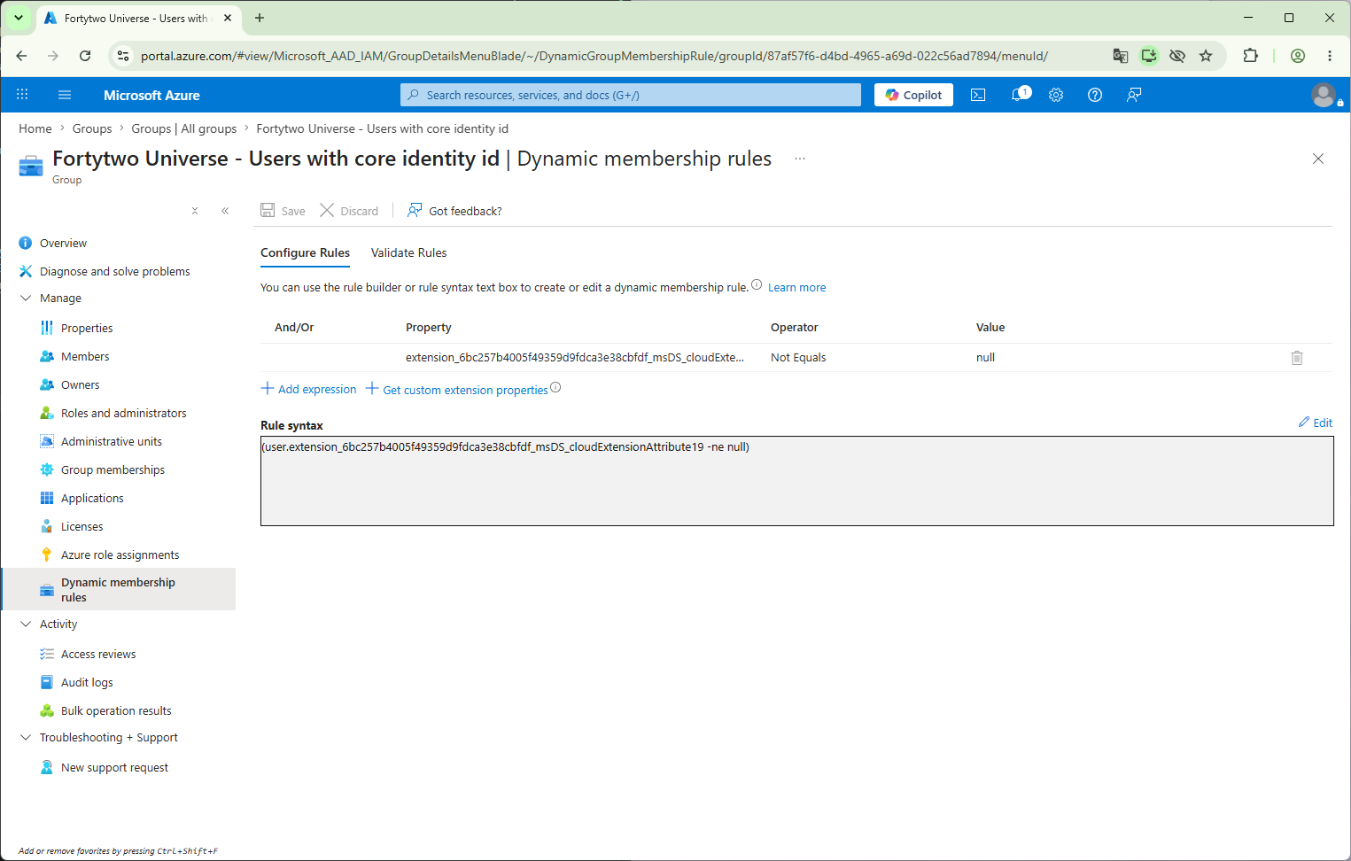Click Get custom extension properties

pos(457,390)
